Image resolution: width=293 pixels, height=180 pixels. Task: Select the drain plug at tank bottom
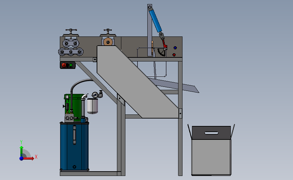[74, 167]
